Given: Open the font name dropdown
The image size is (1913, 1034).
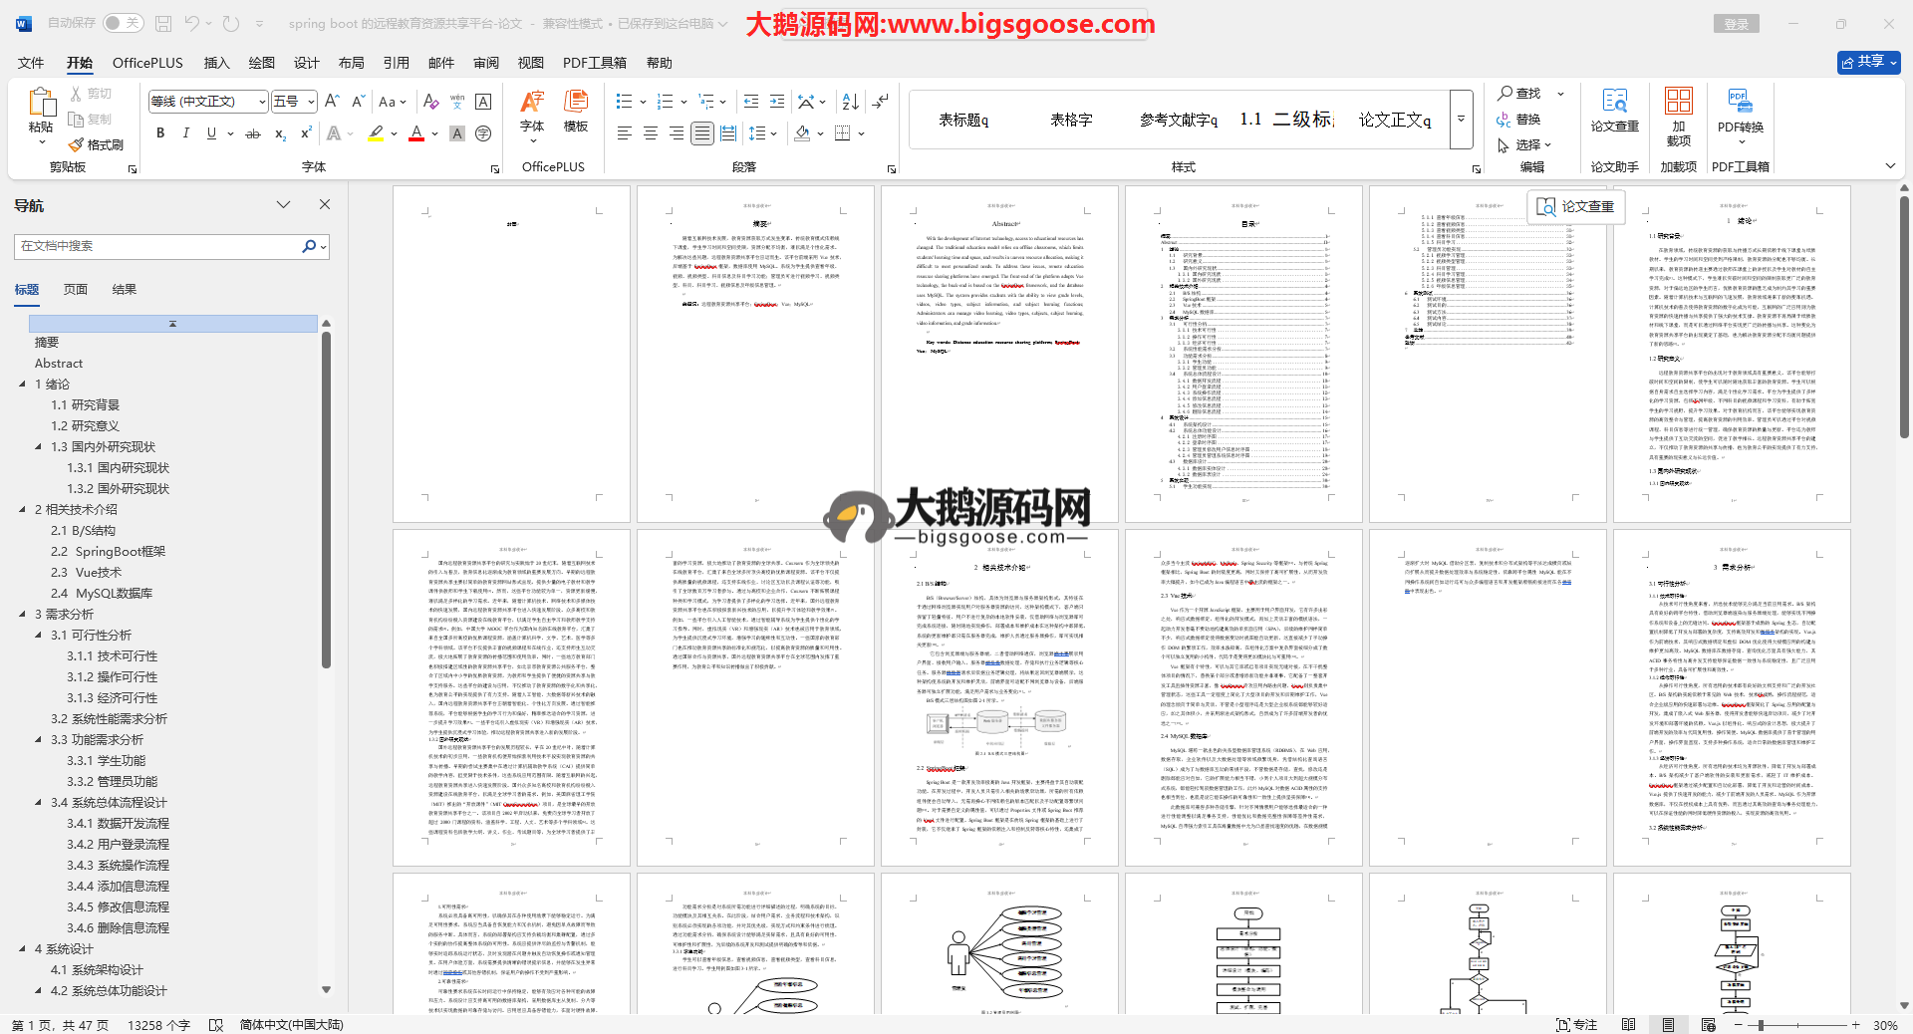Looking at the screenshot, I should pos(262,102).
